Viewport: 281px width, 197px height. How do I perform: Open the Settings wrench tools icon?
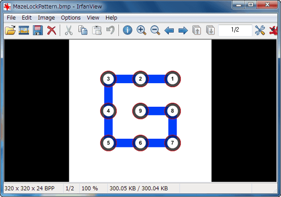coord(260,30)
